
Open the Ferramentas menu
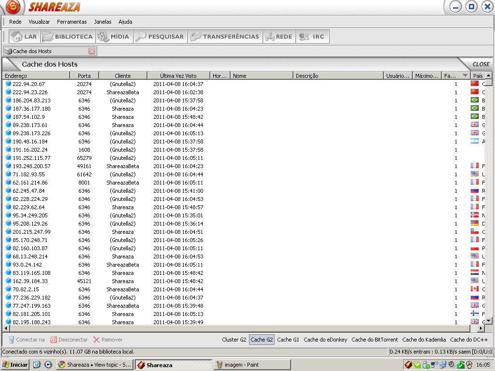click(72, 22)
